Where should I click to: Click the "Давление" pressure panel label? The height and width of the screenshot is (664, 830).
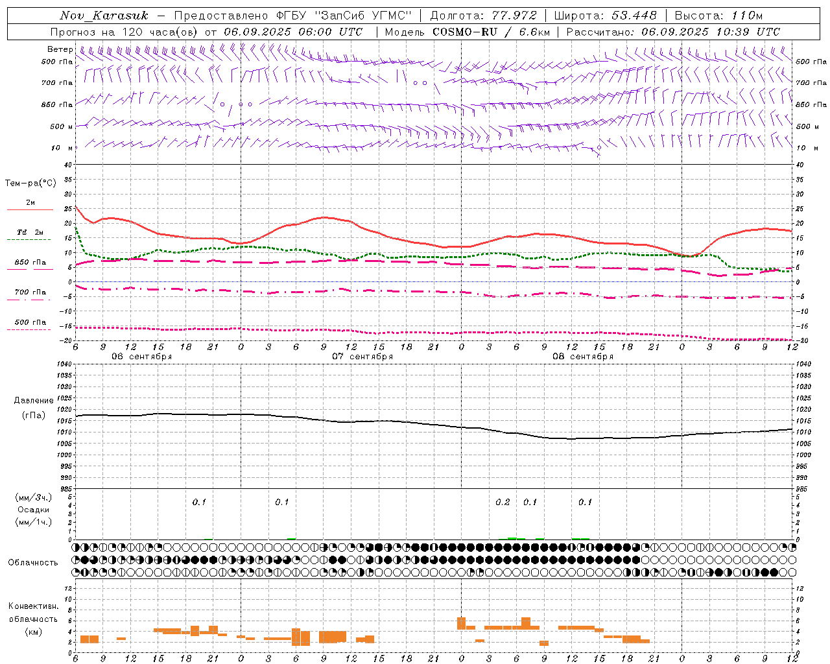[34, 401]
